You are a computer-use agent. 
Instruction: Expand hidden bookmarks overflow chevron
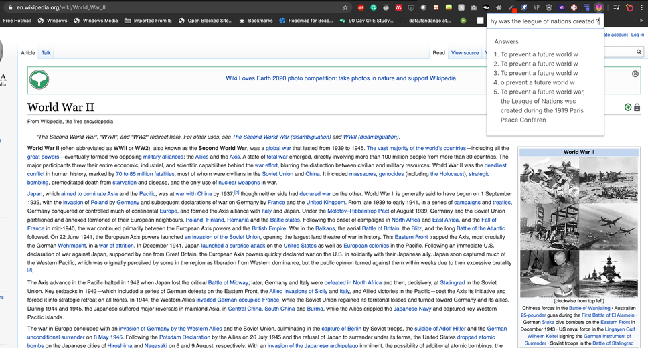[641, 21]
